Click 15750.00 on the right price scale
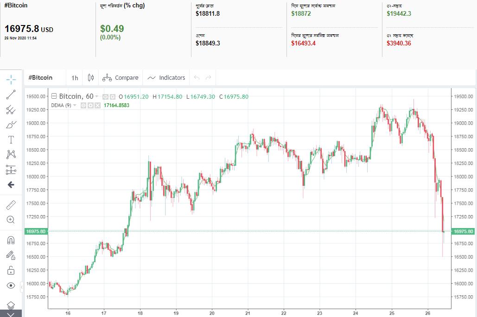Screen dimensions: 477x317 point(463,297)
